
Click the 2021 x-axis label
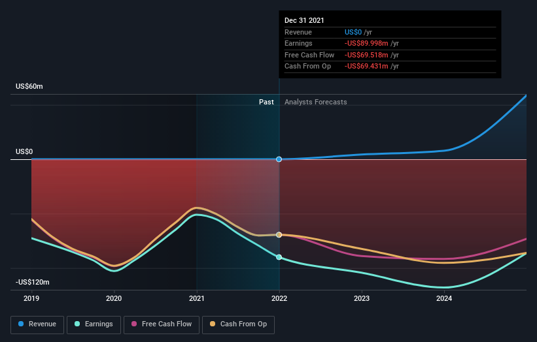pos(197,298)
